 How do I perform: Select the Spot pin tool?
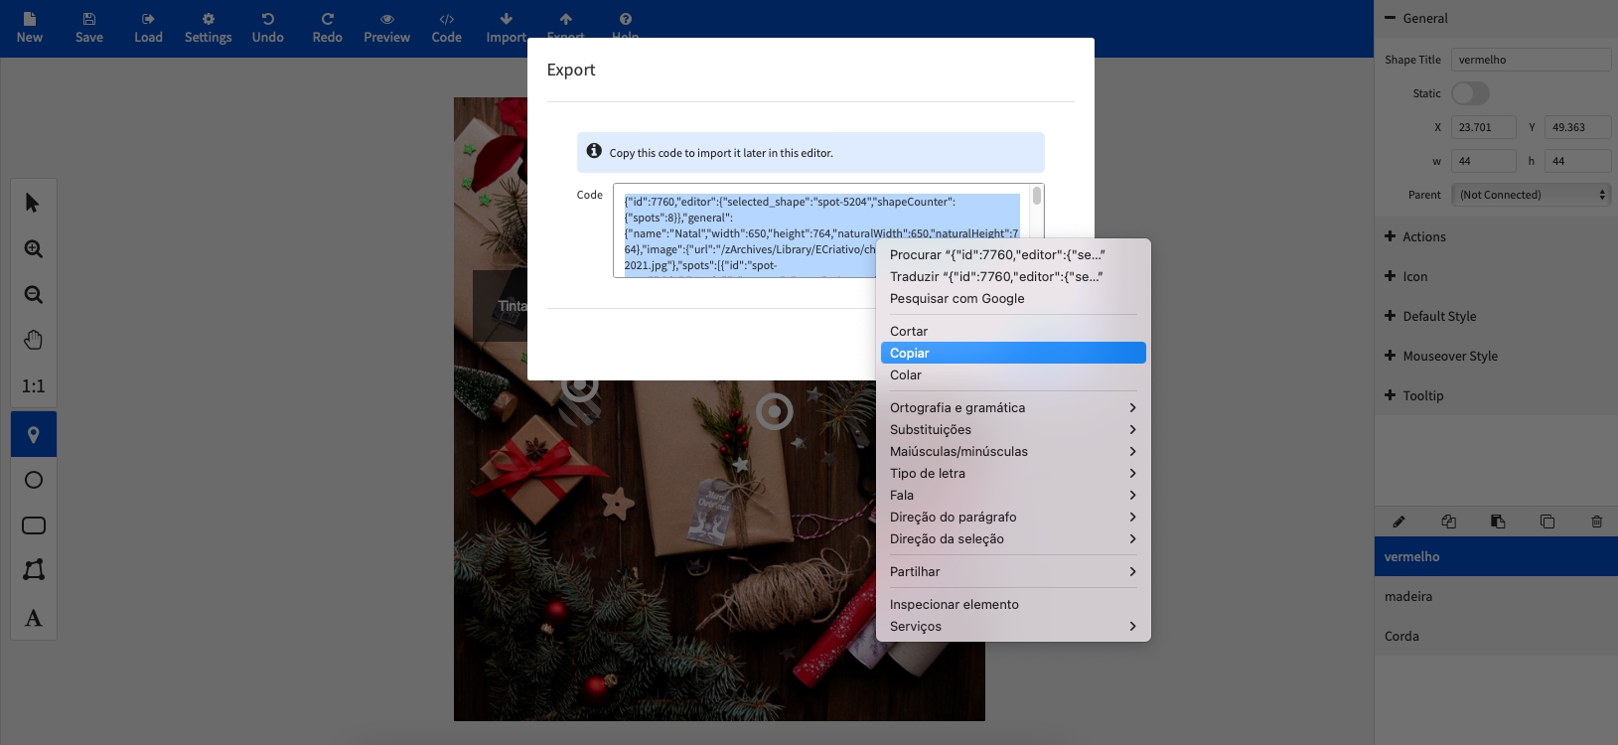pos(33,434)
